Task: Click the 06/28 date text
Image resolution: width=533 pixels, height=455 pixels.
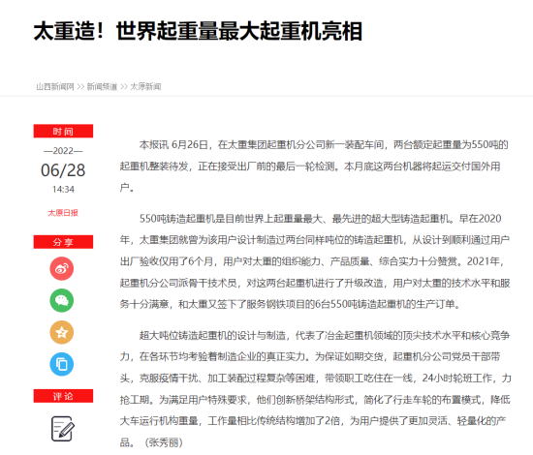Action: pos(63,170)
